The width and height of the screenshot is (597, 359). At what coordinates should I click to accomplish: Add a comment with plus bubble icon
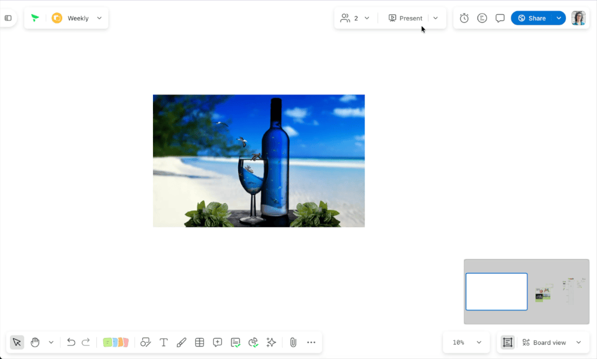click(x=218, y=342)
